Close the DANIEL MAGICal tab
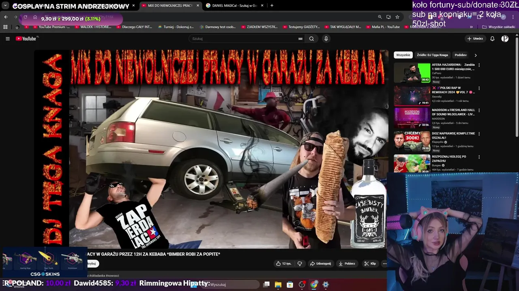Image resolution: width=519 pixels, height=291 pixels. coord(262,6)
